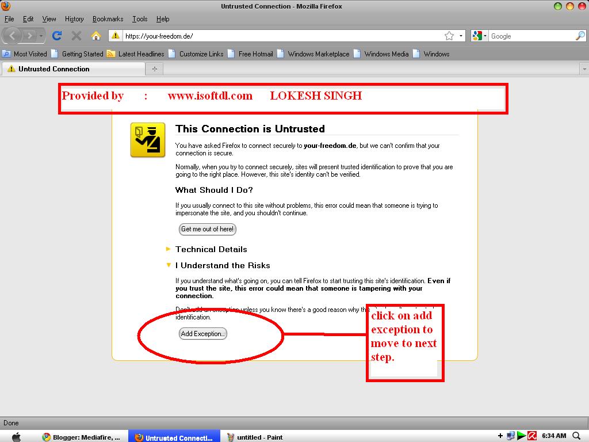589x442 pixels.
Task: Click the address bar URL field
Action: 282,36
